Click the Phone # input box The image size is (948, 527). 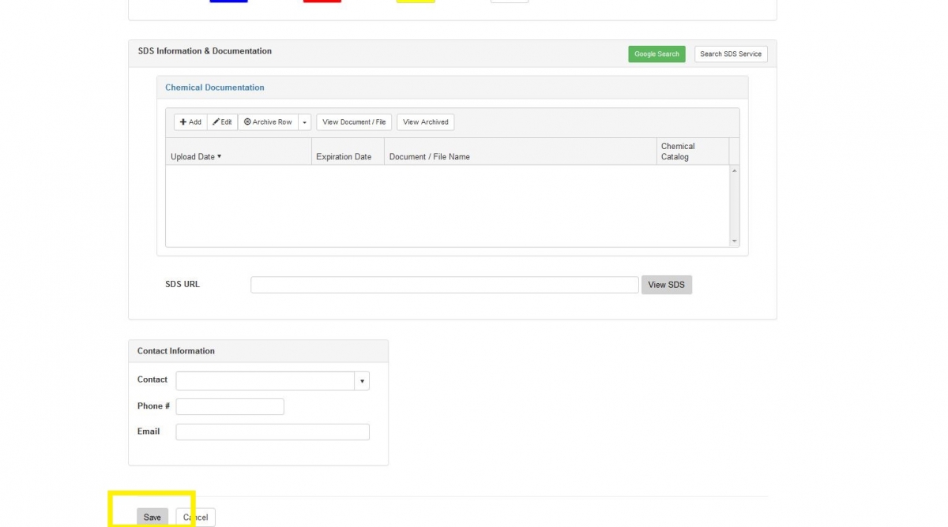[x=229, y=406]
